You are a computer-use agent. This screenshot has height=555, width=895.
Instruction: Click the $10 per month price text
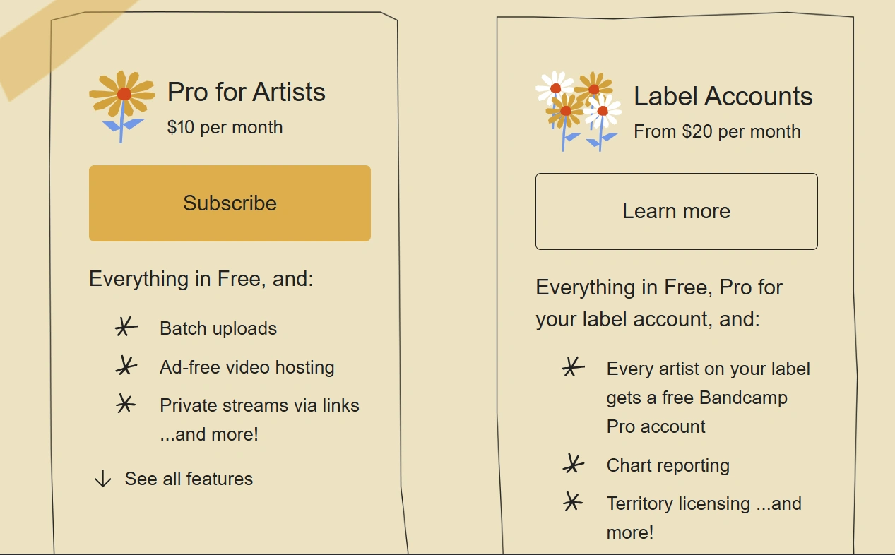coord(225,127)
